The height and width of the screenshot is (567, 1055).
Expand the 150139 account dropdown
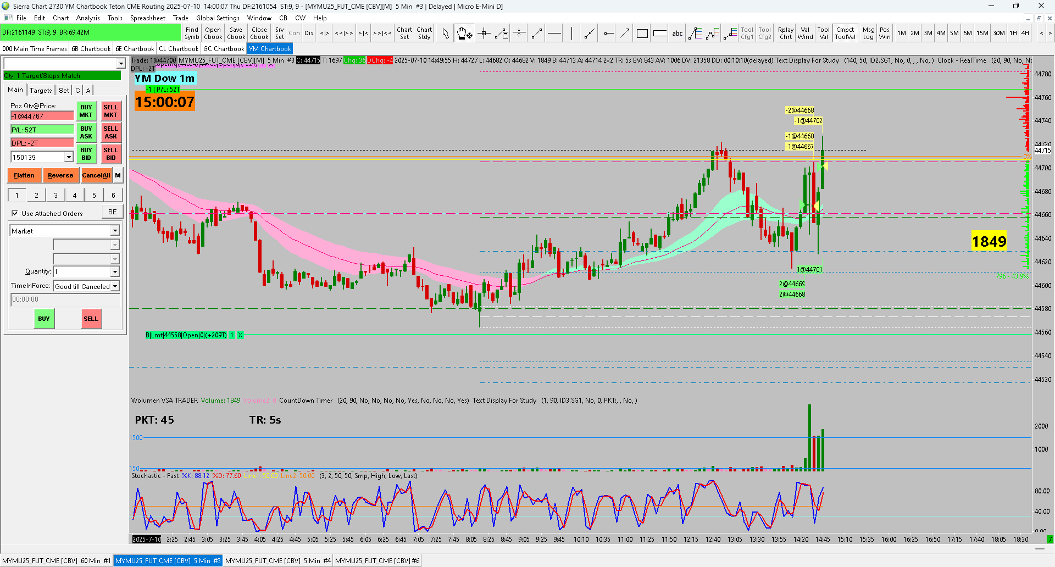pyautogui.click(x=69, y=158)
